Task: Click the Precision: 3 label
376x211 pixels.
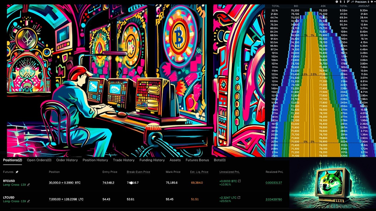Action: (362, 2)
